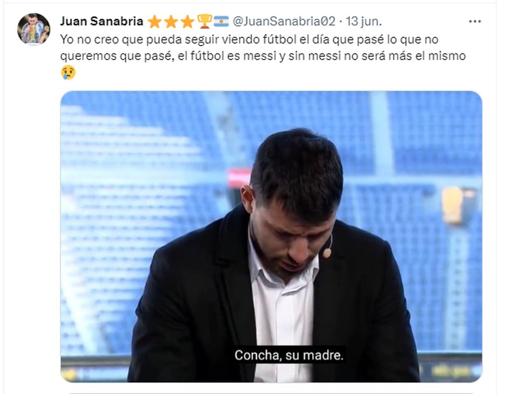Viewport: 510px width, 394px height.
Task: Click the trophy emoji beside the name
Action: (204, 21)
